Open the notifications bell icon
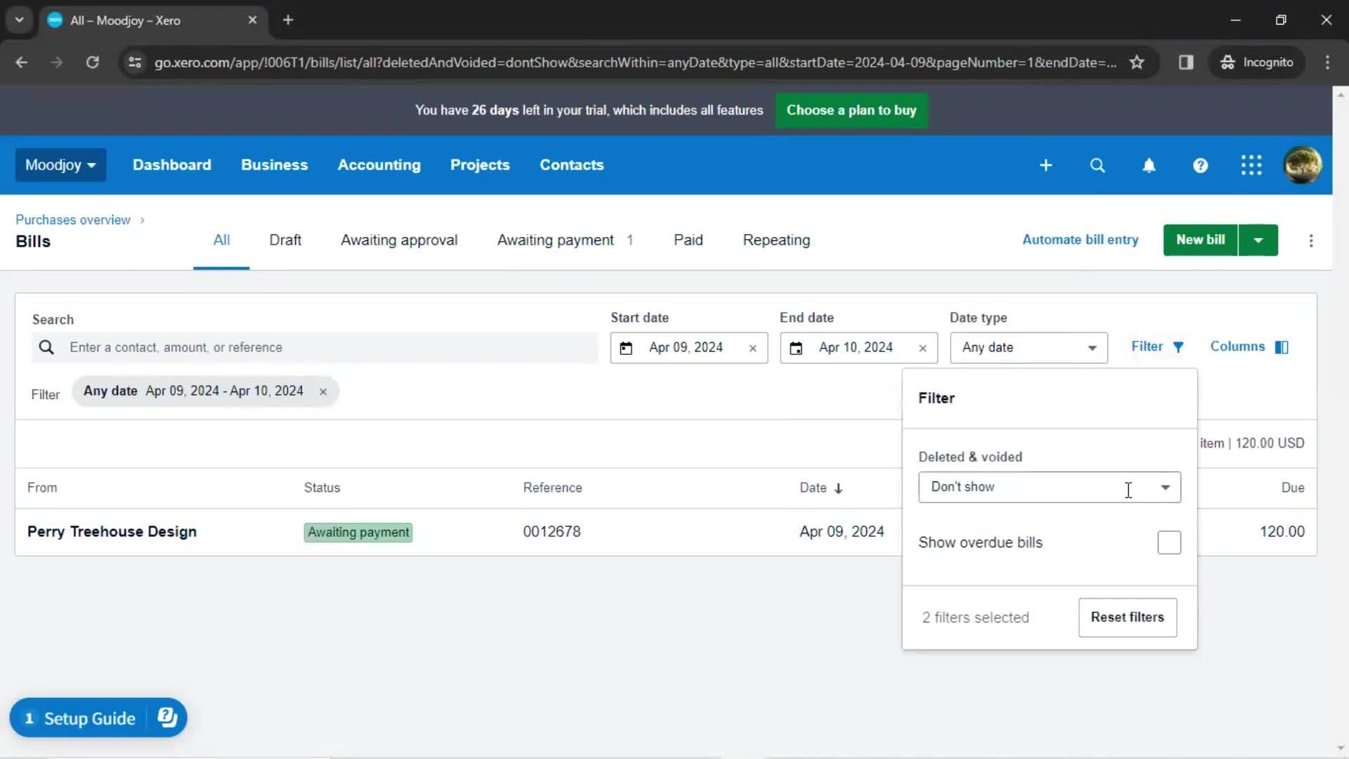This screenshot has height=759, width=1349. (1149, 165)
